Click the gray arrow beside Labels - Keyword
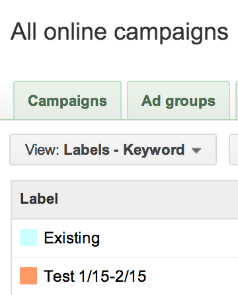238x295 pixels. click(196, 151)
